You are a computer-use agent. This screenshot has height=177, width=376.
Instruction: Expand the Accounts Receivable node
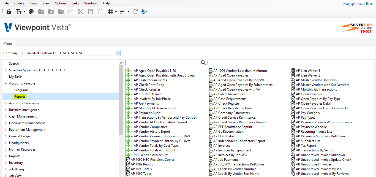pos(6,103)
